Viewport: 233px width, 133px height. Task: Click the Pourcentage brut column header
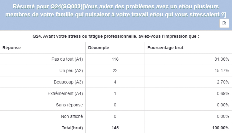pyautogui.click(x=165, y=48)
